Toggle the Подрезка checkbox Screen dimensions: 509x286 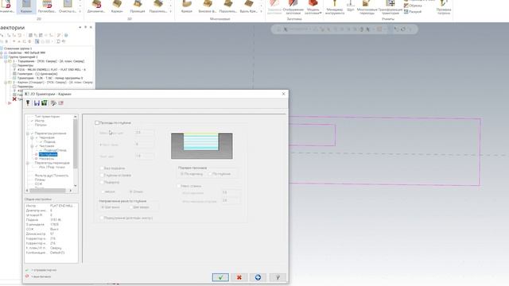[102, 182]
